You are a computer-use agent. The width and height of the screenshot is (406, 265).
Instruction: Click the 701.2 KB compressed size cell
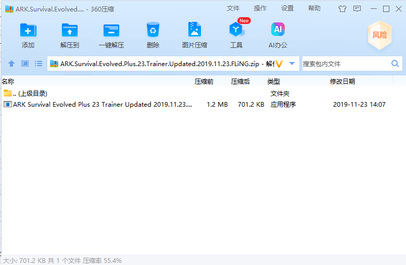(251, 105)
